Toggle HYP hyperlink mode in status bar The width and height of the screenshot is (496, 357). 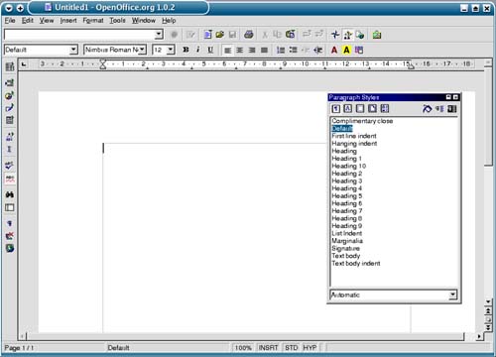[310, 348]
